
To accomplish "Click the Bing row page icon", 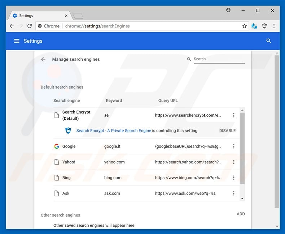I will point(57,178).
